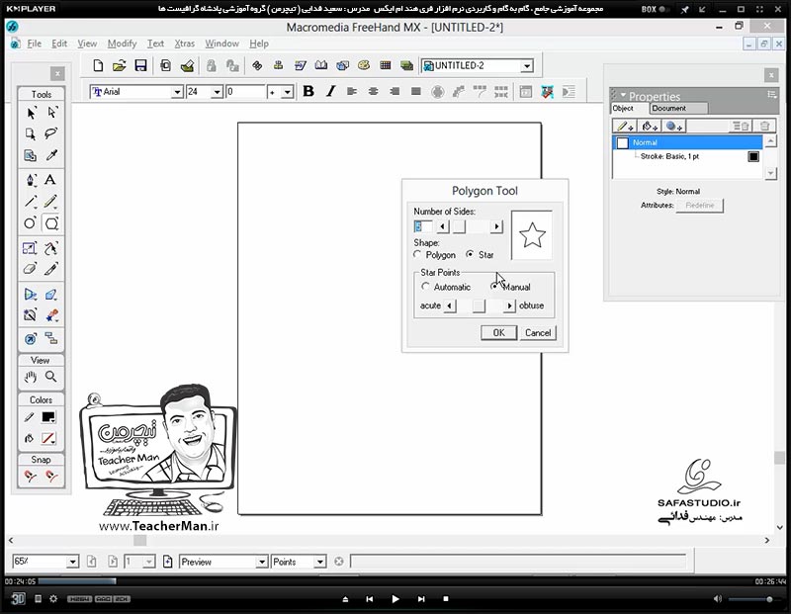
Task: Open the Xtras menu
Action: click(x=184, y=44)
